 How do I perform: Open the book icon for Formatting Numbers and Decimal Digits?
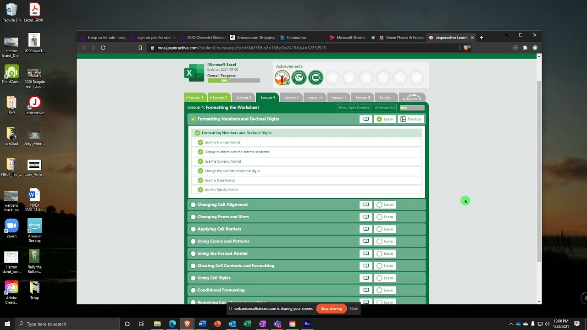coord(366,119)
